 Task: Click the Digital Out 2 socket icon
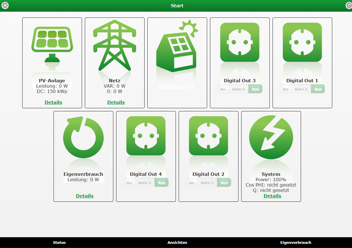click(x=208, y=136)
